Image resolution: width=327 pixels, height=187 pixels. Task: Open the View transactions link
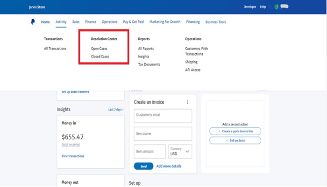[73, 156]
